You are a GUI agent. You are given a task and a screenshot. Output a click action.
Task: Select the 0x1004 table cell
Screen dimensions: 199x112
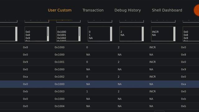[59, 106]
